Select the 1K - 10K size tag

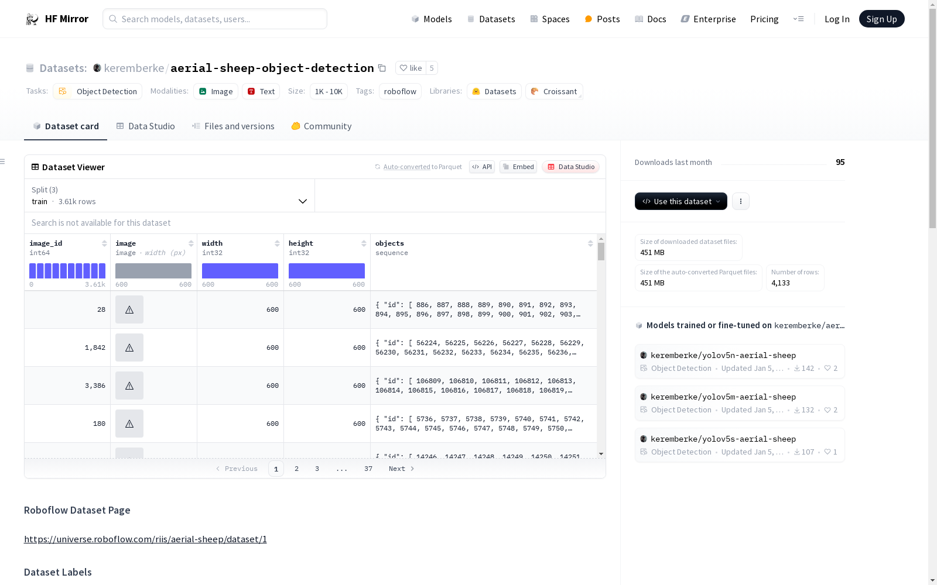329,91
